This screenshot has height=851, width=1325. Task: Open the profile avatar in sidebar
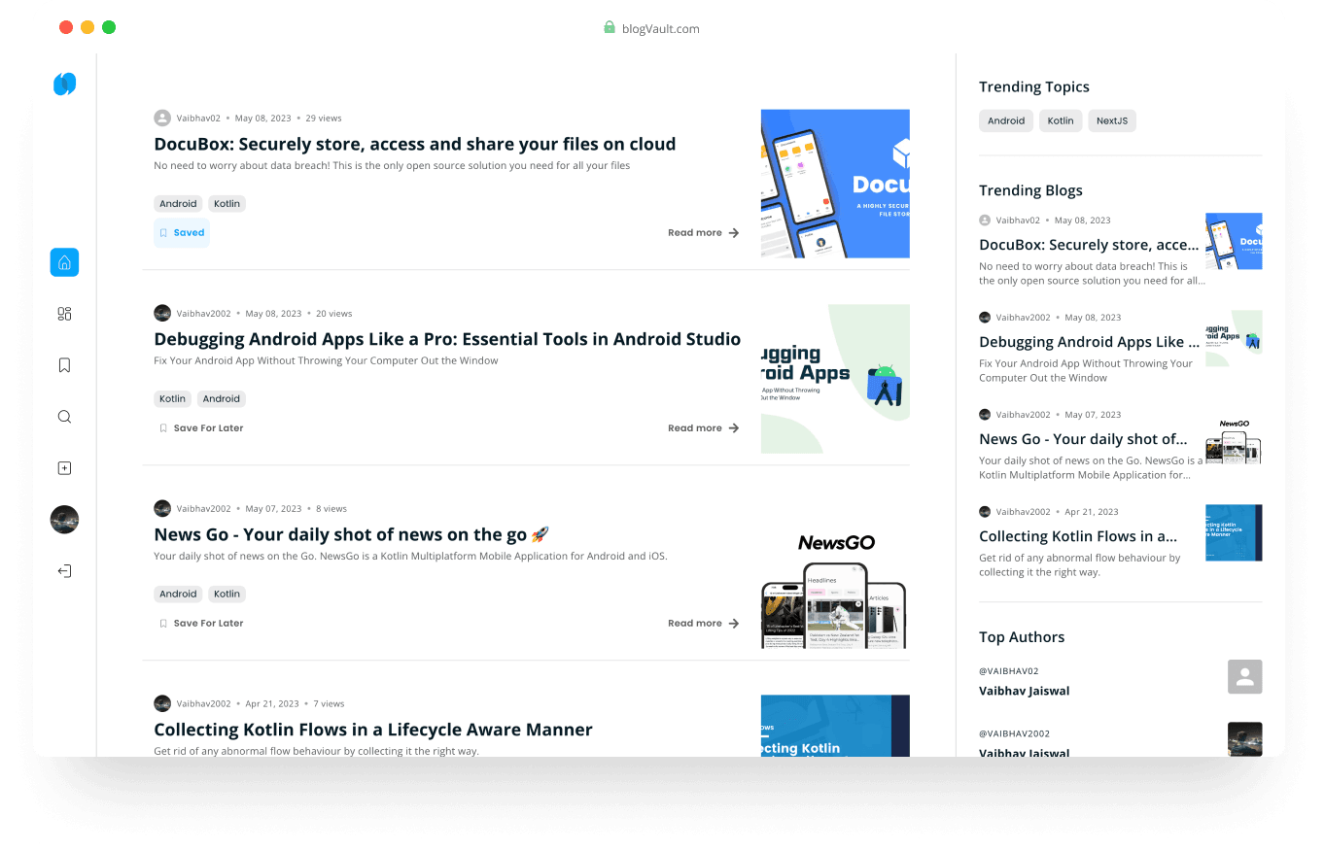(64, 520)
